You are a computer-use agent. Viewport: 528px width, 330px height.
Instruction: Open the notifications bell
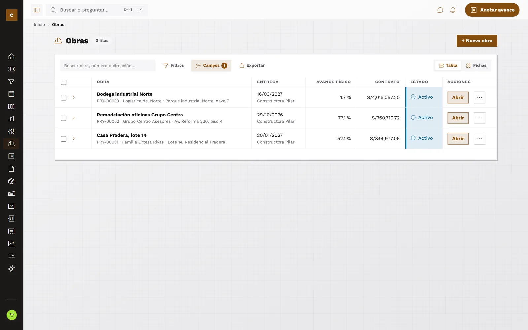tap(453, 10)
